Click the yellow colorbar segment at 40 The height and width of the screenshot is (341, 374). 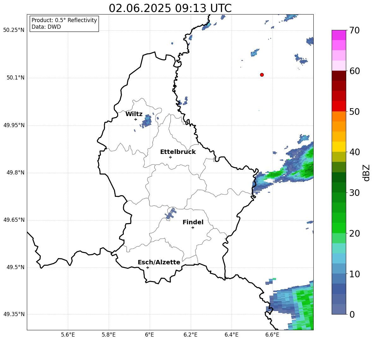(x=339, y=147)
